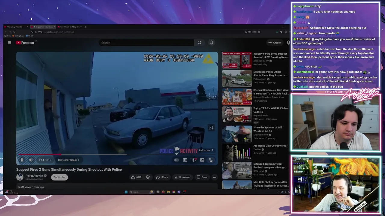Expand the Bodycam Footage chapter chevron
The image size is (385, 216).
point(79,160)
